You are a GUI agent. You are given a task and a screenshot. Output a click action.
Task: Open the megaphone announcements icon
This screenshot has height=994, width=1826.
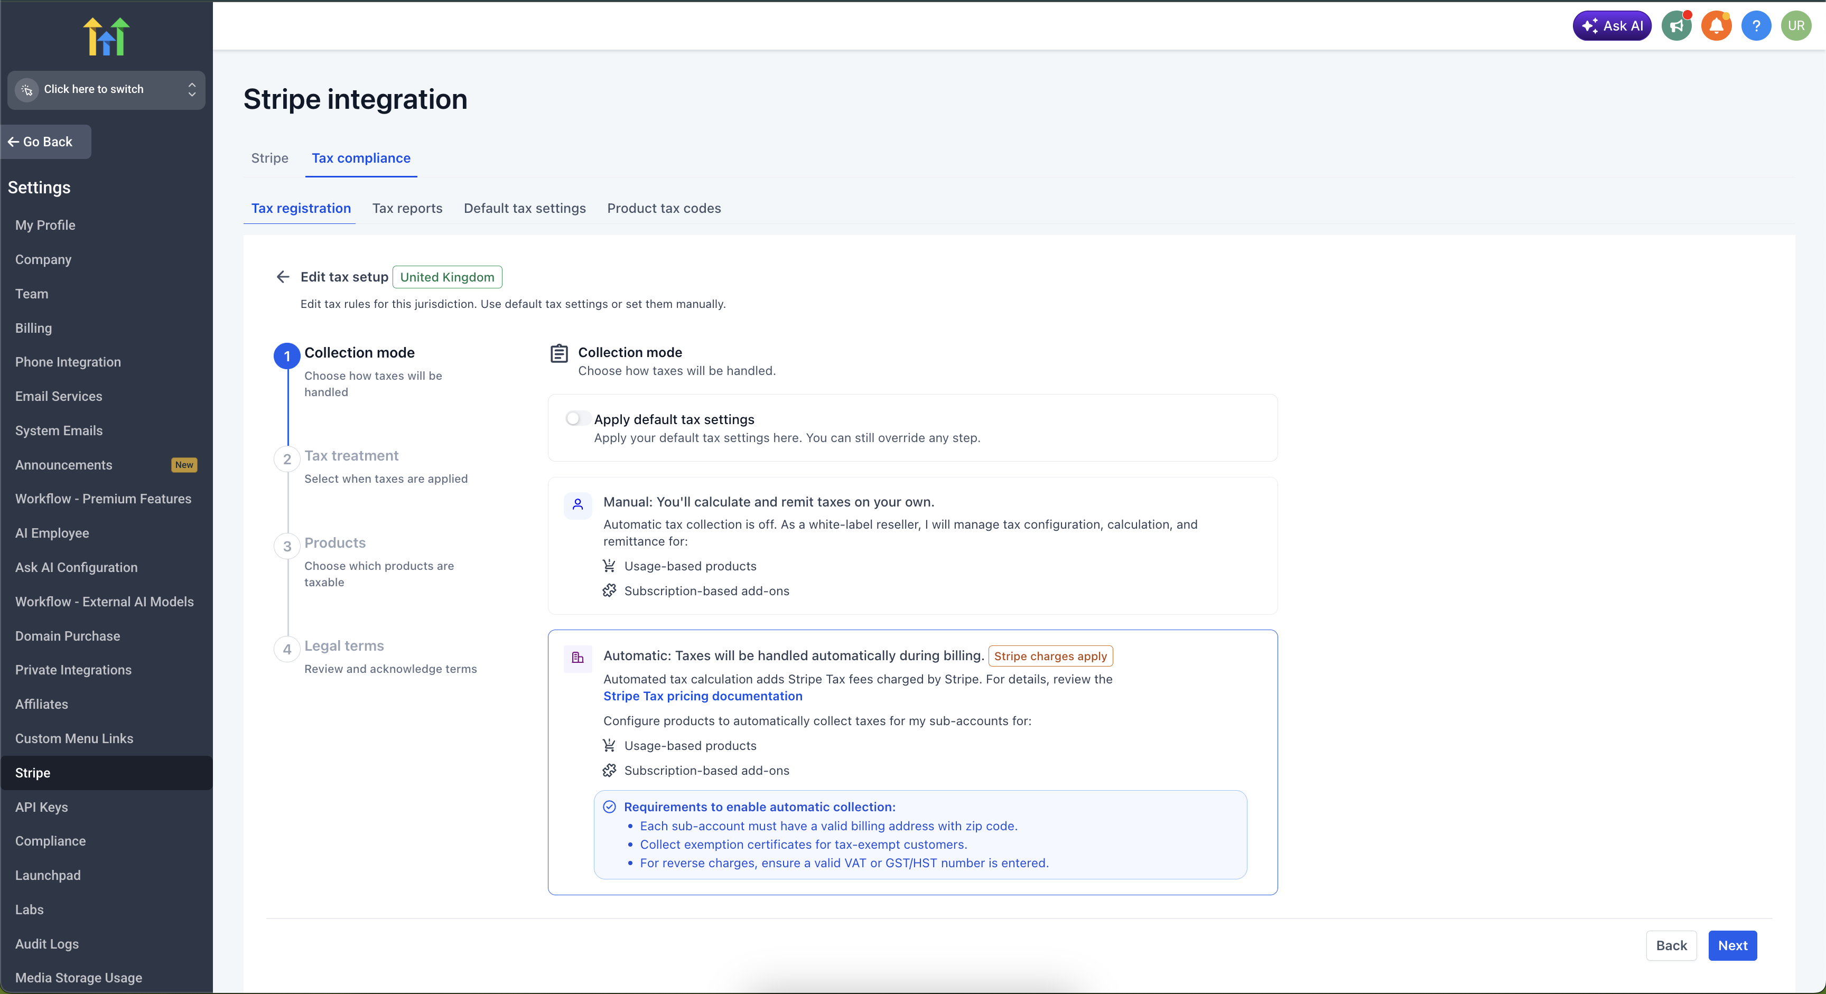click(x=1676, y=26)
